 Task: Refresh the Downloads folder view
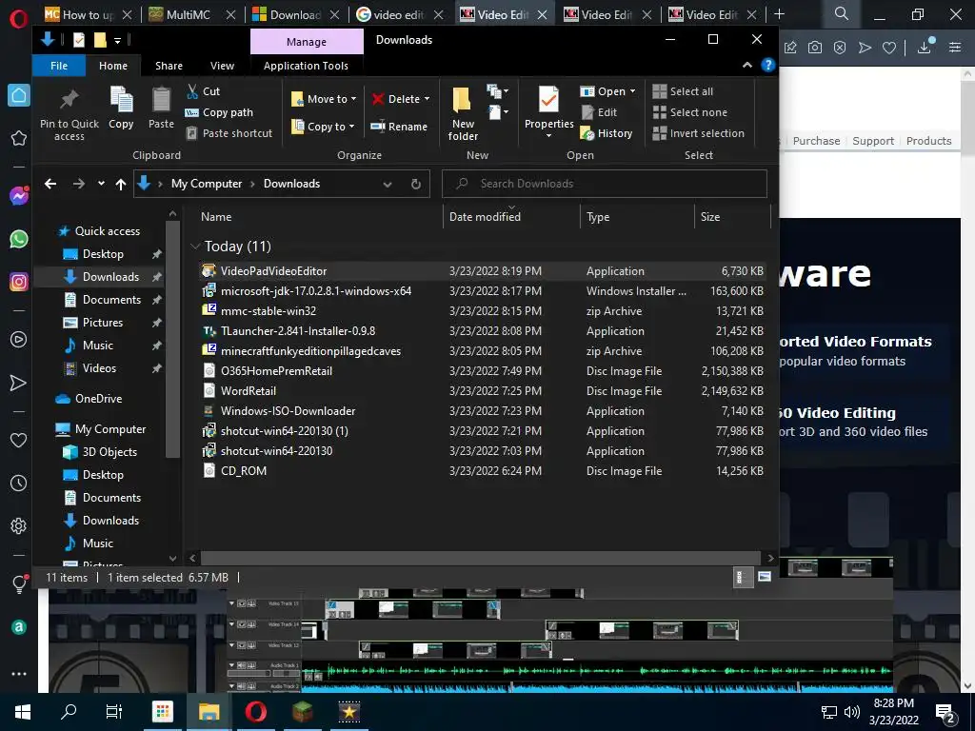pos(416,184)
